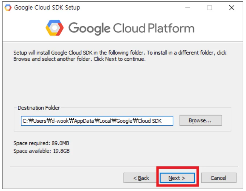Cancel the Google Cloud SDK installation
The image size is (246, 191).
[218, 178]
